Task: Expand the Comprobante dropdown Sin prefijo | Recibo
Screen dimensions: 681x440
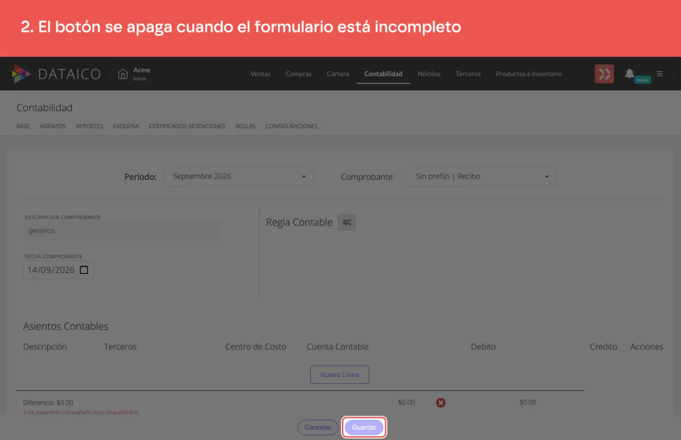Action: (482, 176)
